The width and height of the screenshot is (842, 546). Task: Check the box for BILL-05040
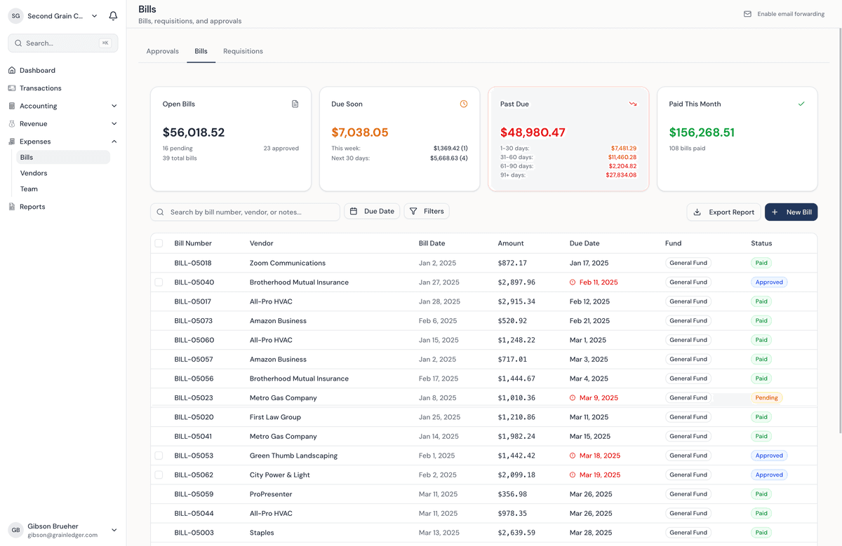159,282
